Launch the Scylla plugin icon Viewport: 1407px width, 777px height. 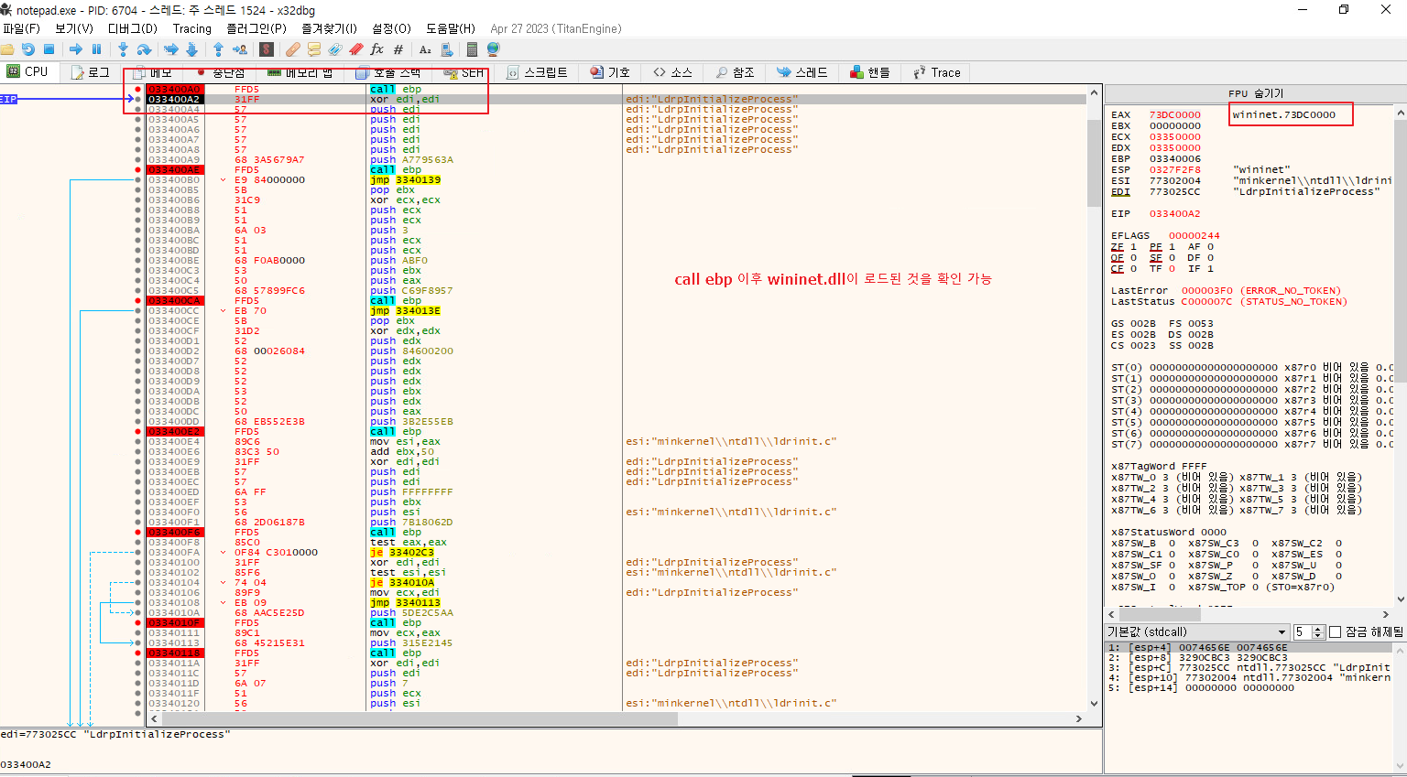click(x=267, y=49)
